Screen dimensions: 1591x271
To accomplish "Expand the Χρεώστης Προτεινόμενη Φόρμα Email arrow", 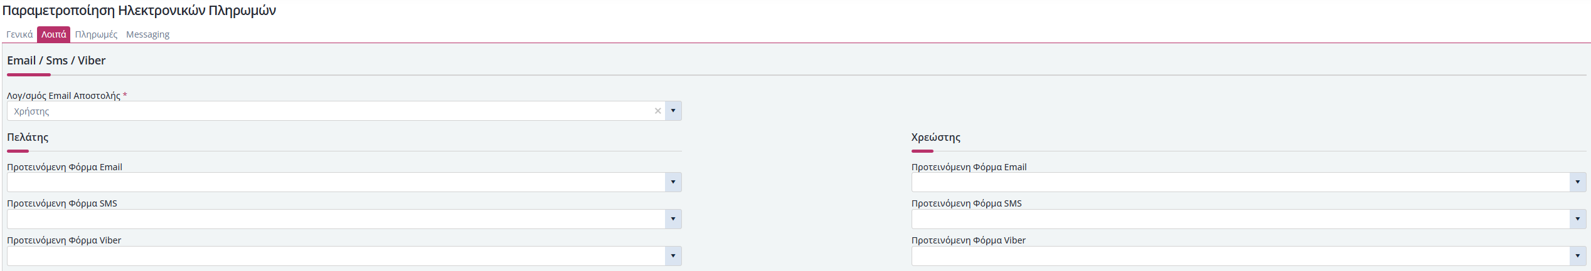I will tap(1578, 182).
